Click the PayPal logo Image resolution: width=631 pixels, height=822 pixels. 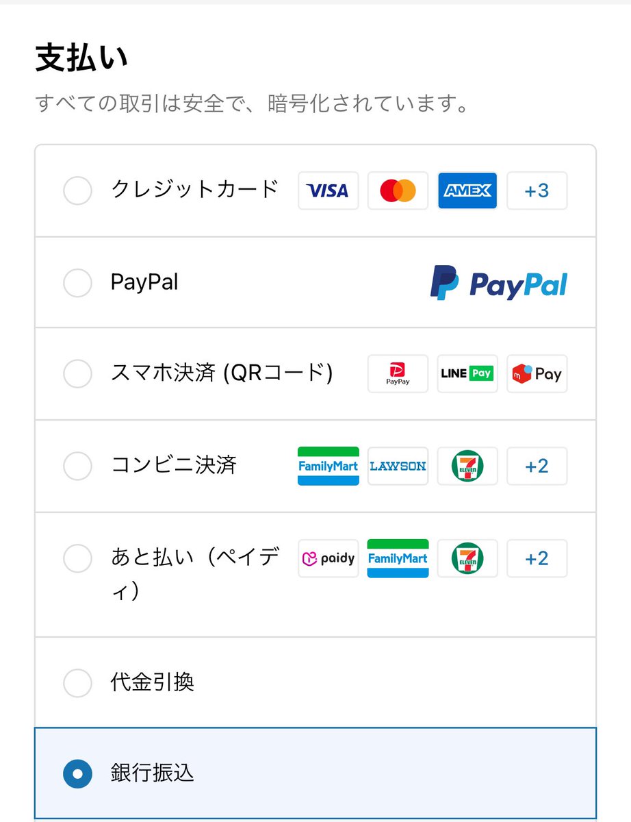click(499, 282)
